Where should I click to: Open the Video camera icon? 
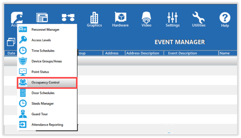tap(146, 17)
